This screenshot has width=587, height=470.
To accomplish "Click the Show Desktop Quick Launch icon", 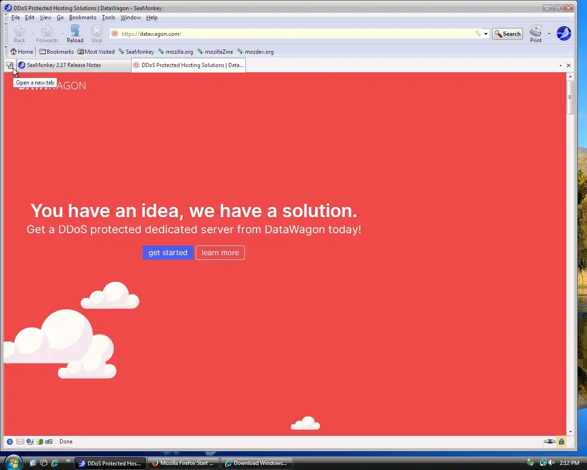I will [x=33, y=463].
